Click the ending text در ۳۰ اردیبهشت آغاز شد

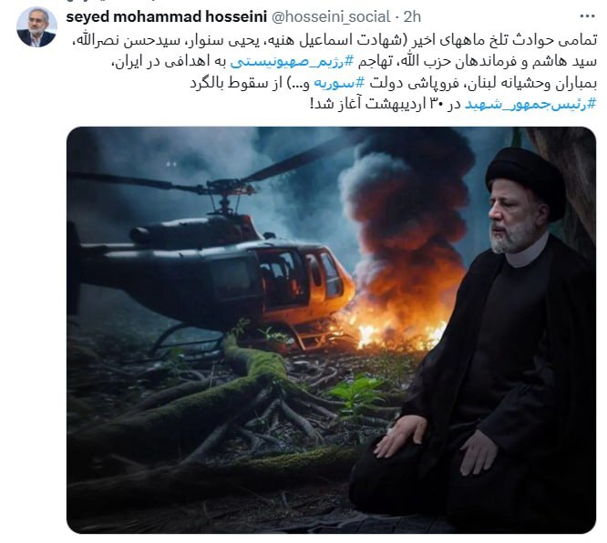[386, 105]
